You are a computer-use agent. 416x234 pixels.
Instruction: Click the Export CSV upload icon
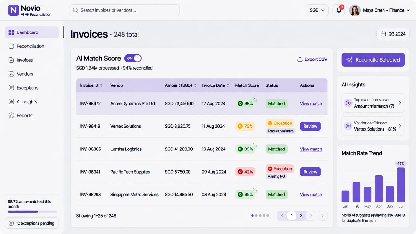point(300,59)
